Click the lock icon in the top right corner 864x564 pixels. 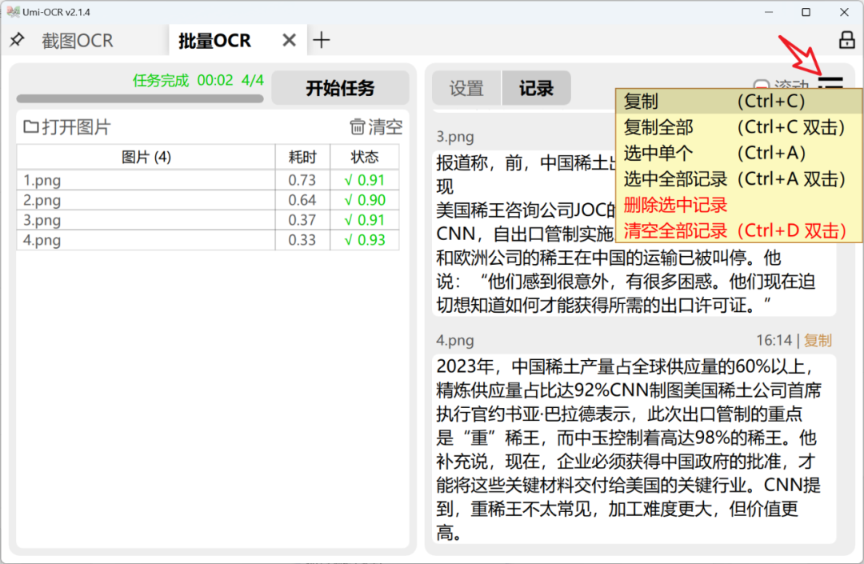846,40
